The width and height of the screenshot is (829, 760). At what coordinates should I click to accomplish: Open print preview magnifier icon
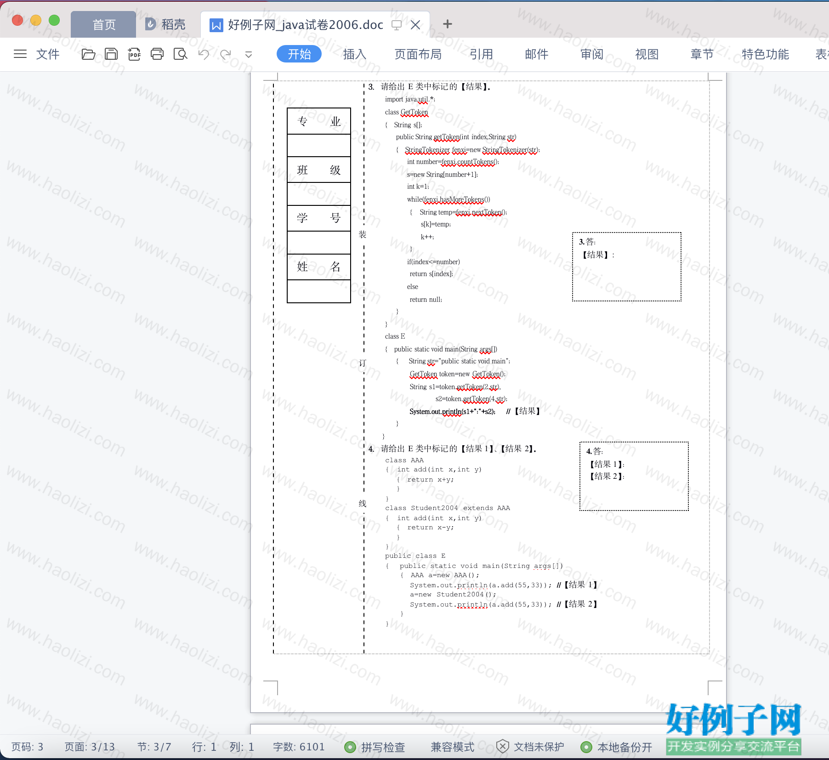[181, 54]
